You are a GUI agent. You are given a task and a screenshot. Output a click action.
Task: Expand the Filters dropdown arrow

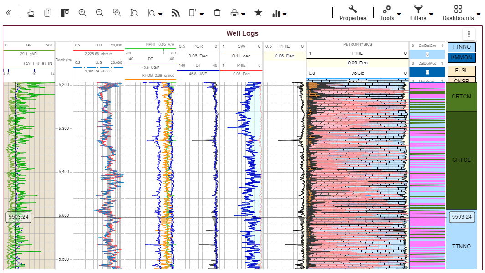tap(431, 14)
